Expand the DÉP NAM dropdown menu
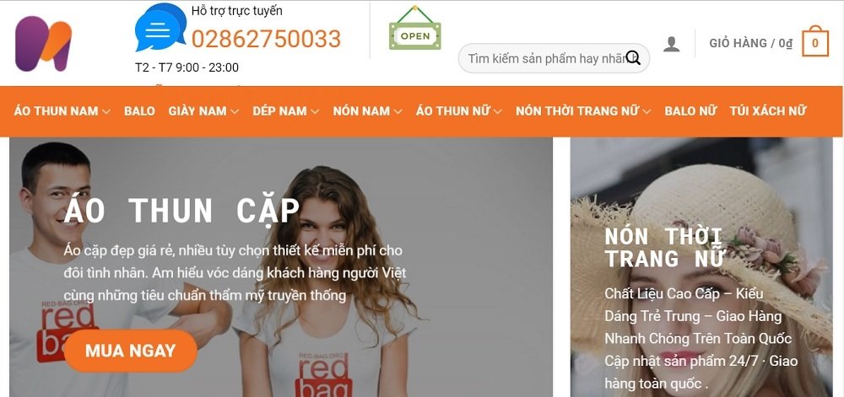This screenshot has height=397, width=844. (x=286, y=111)
